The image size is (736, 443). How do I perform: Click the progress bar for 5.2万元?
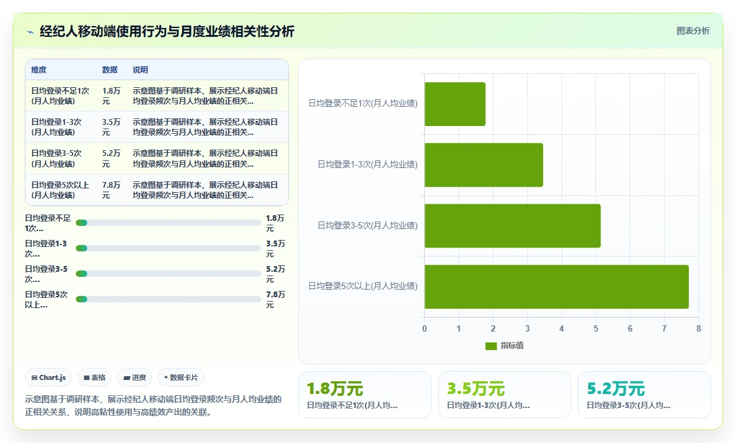click(x=168, y=274)
